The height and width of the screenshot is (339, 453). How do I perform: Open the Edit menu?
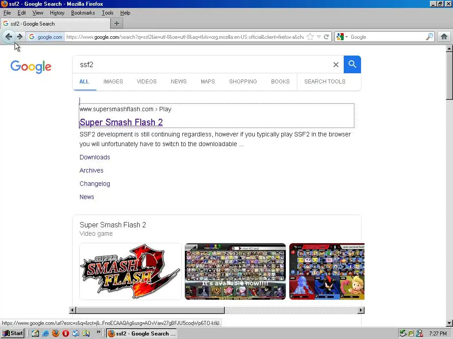[22, 13]
